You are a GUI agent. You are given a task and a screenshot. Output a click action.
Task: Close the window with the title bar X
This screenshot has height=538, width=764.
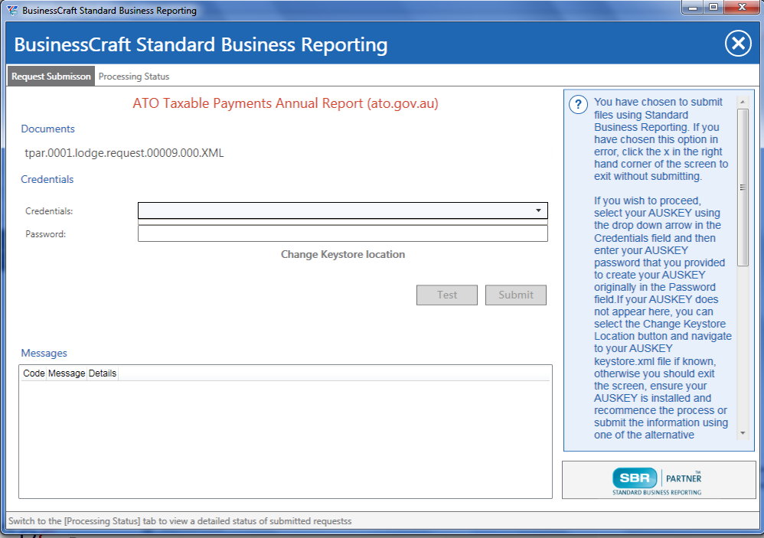(x=742, y=8)
